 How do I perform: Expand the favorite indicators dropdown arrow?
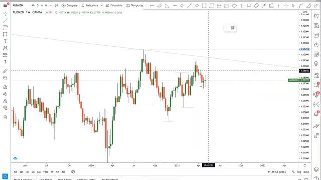click(x=102, y=5)
